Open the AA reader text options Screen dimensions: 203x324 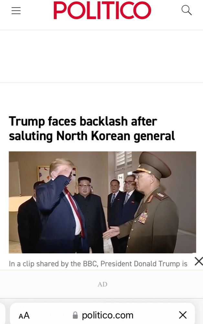point(24,316)
